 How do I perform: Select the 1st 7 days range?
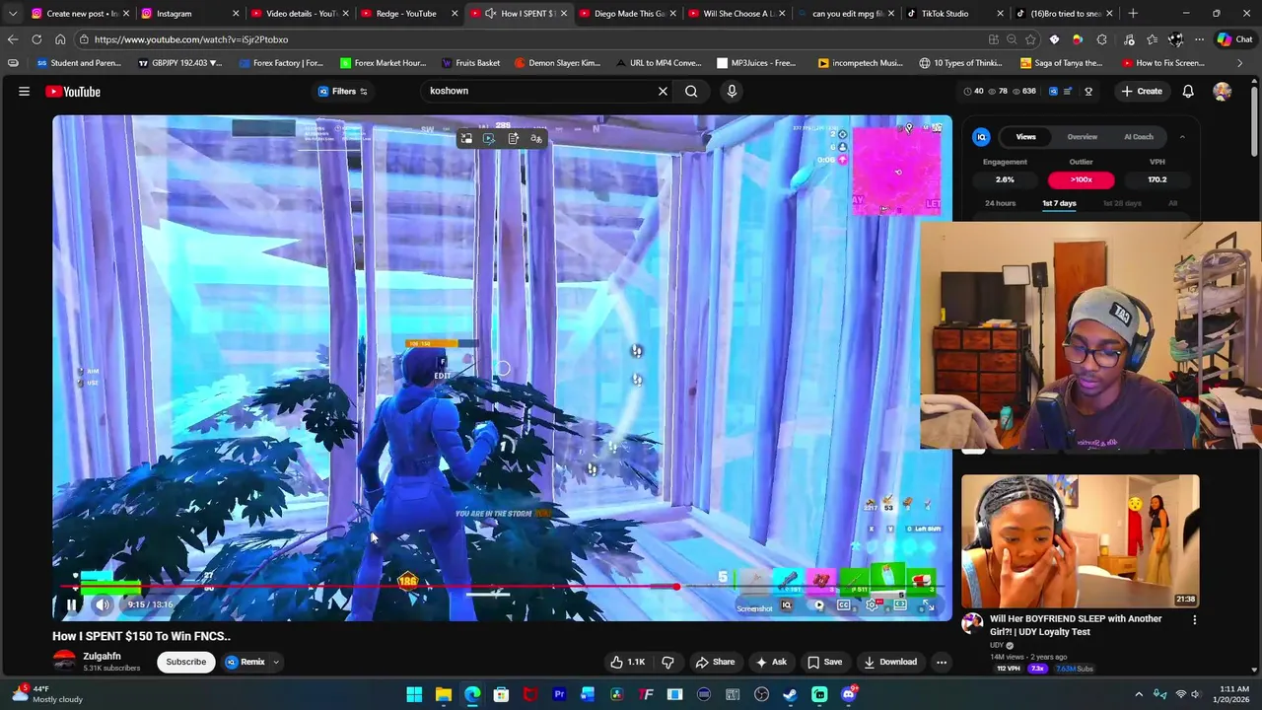point(1059,203)
